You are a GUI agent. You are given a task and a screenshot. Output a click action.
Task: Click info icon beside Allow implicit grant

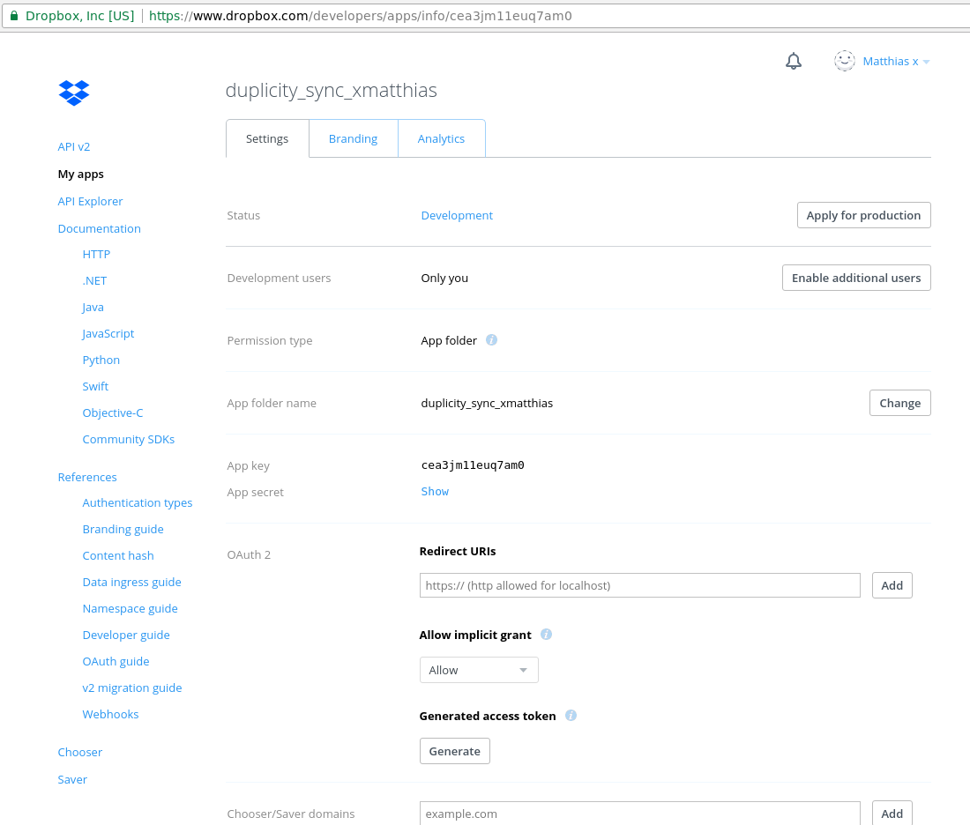[546, 635]
